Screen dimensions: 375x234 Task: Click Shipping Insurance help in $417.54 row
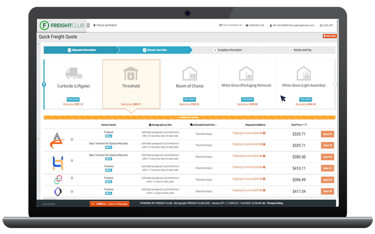pos(264,190)
